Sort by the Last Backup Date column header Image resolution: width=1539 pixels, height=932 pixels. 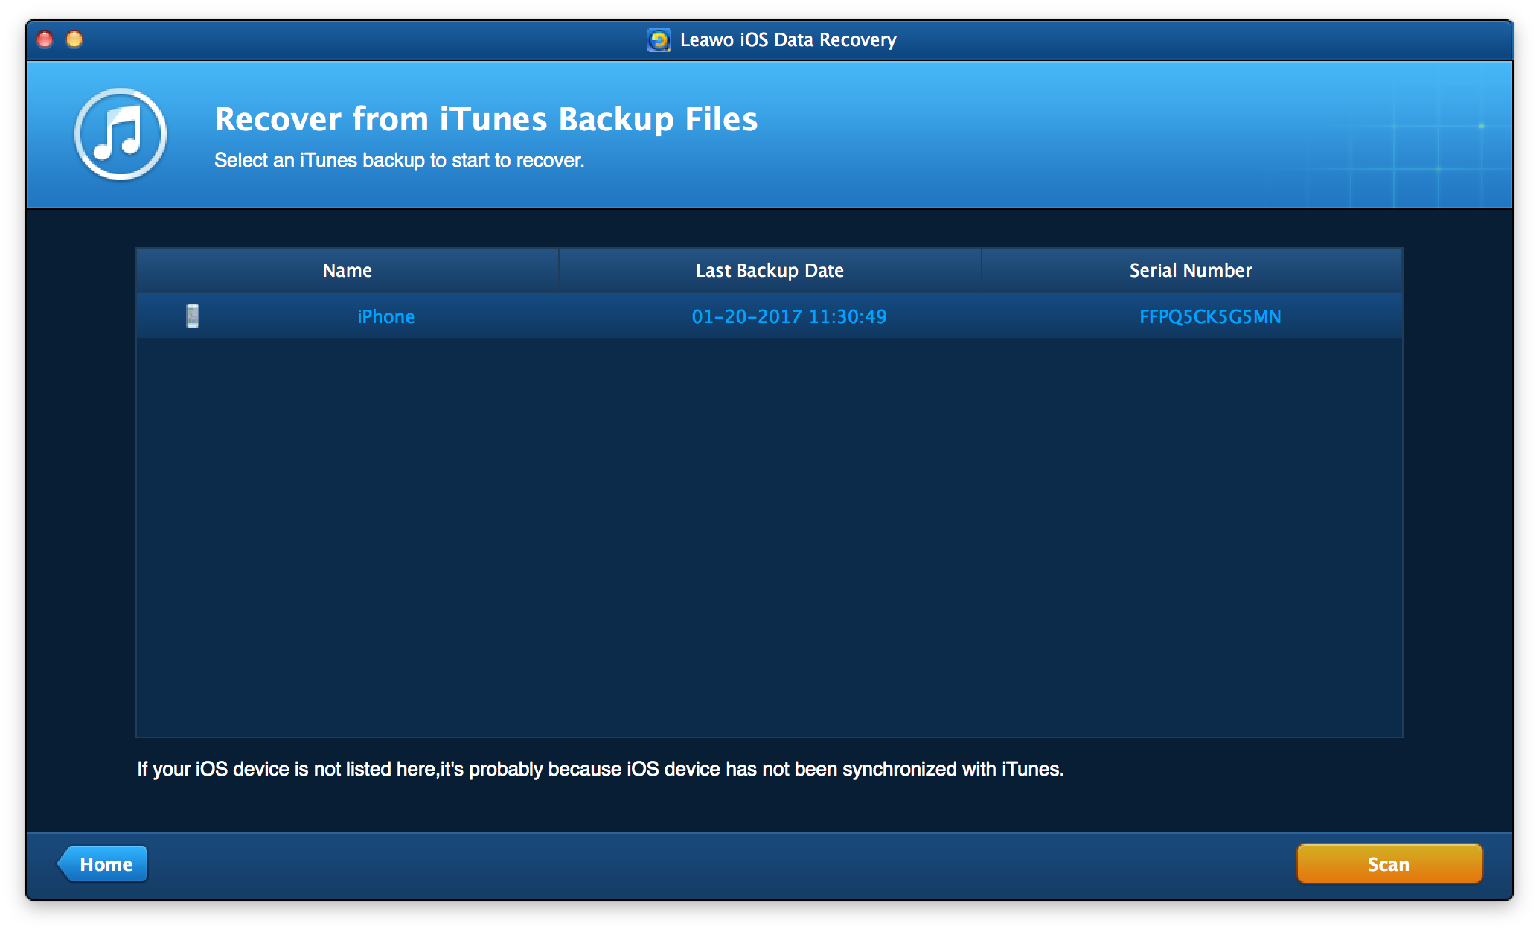[x=769, y=271]
